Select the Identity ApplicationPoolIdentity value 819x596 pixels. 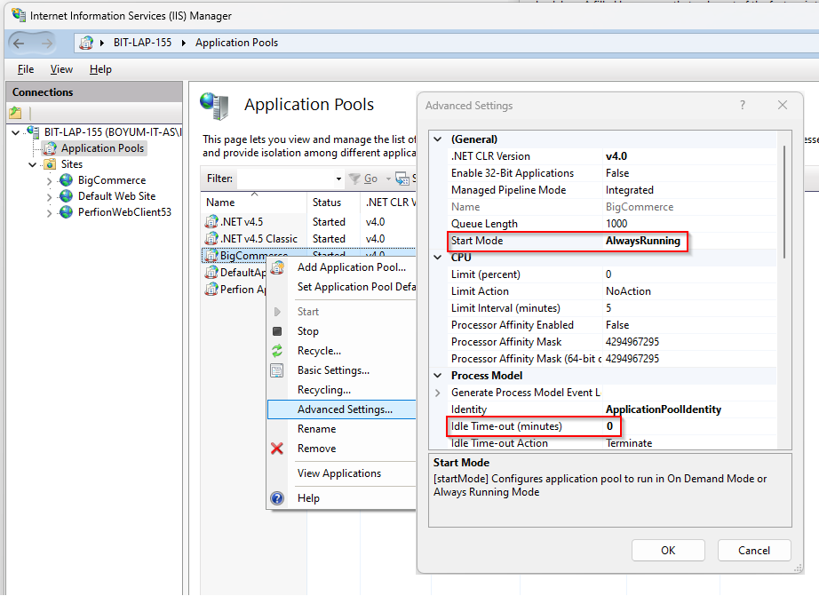[664, 409]
